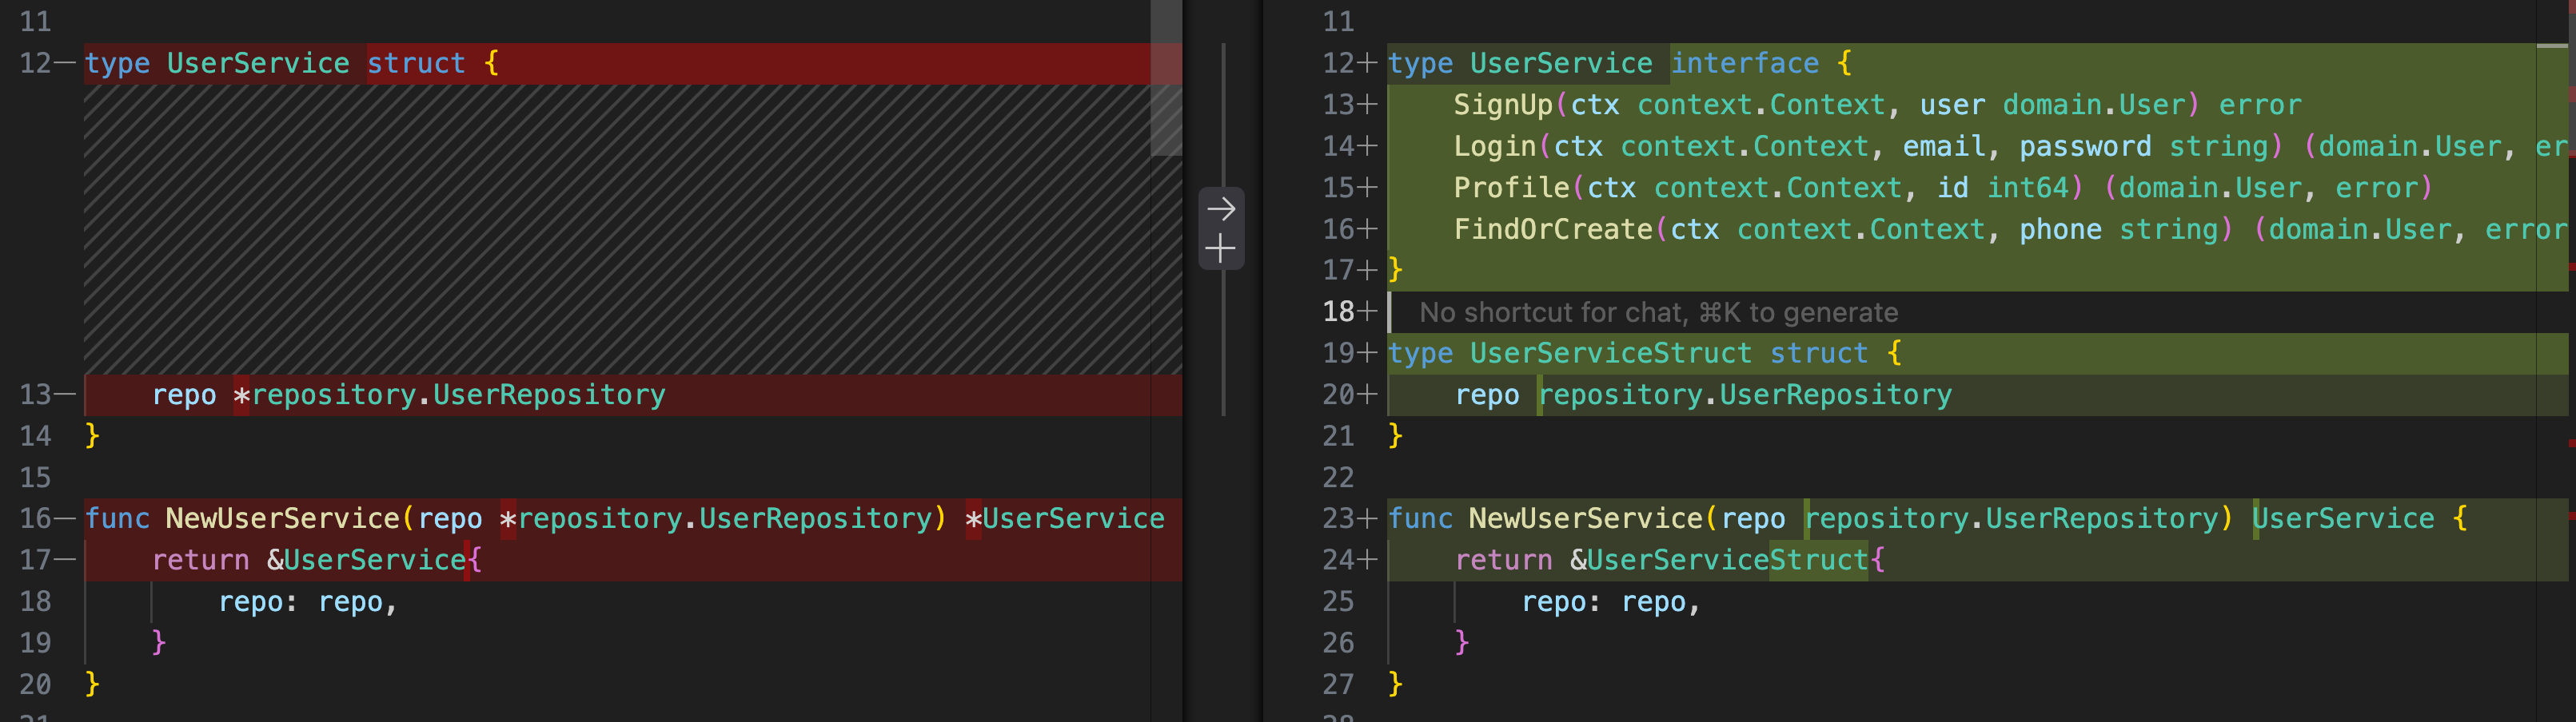Image resolution: width=2576 pixels, height=722 pixels.
Task: Click the left pane vertical scrollbar thumb
Action: tap(1166, 78)
